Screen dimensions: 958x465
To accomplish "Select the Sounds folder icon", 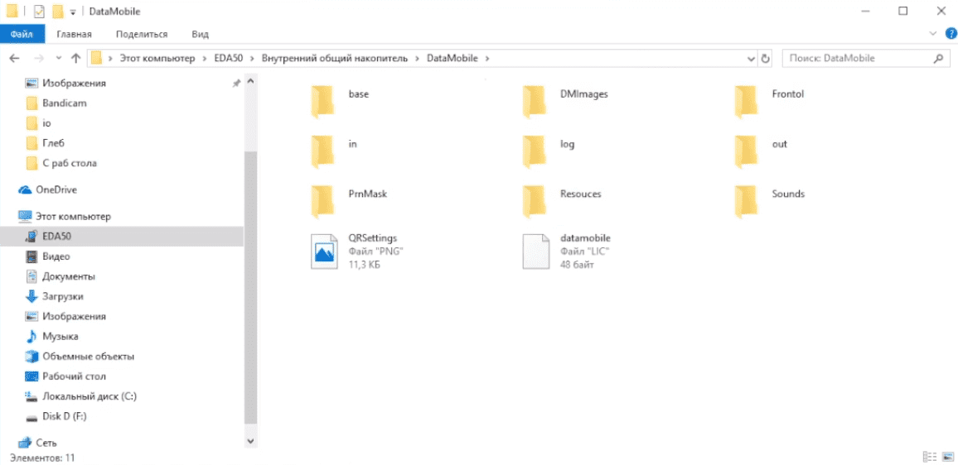I will pyautogui.click(x=746, y=201).
